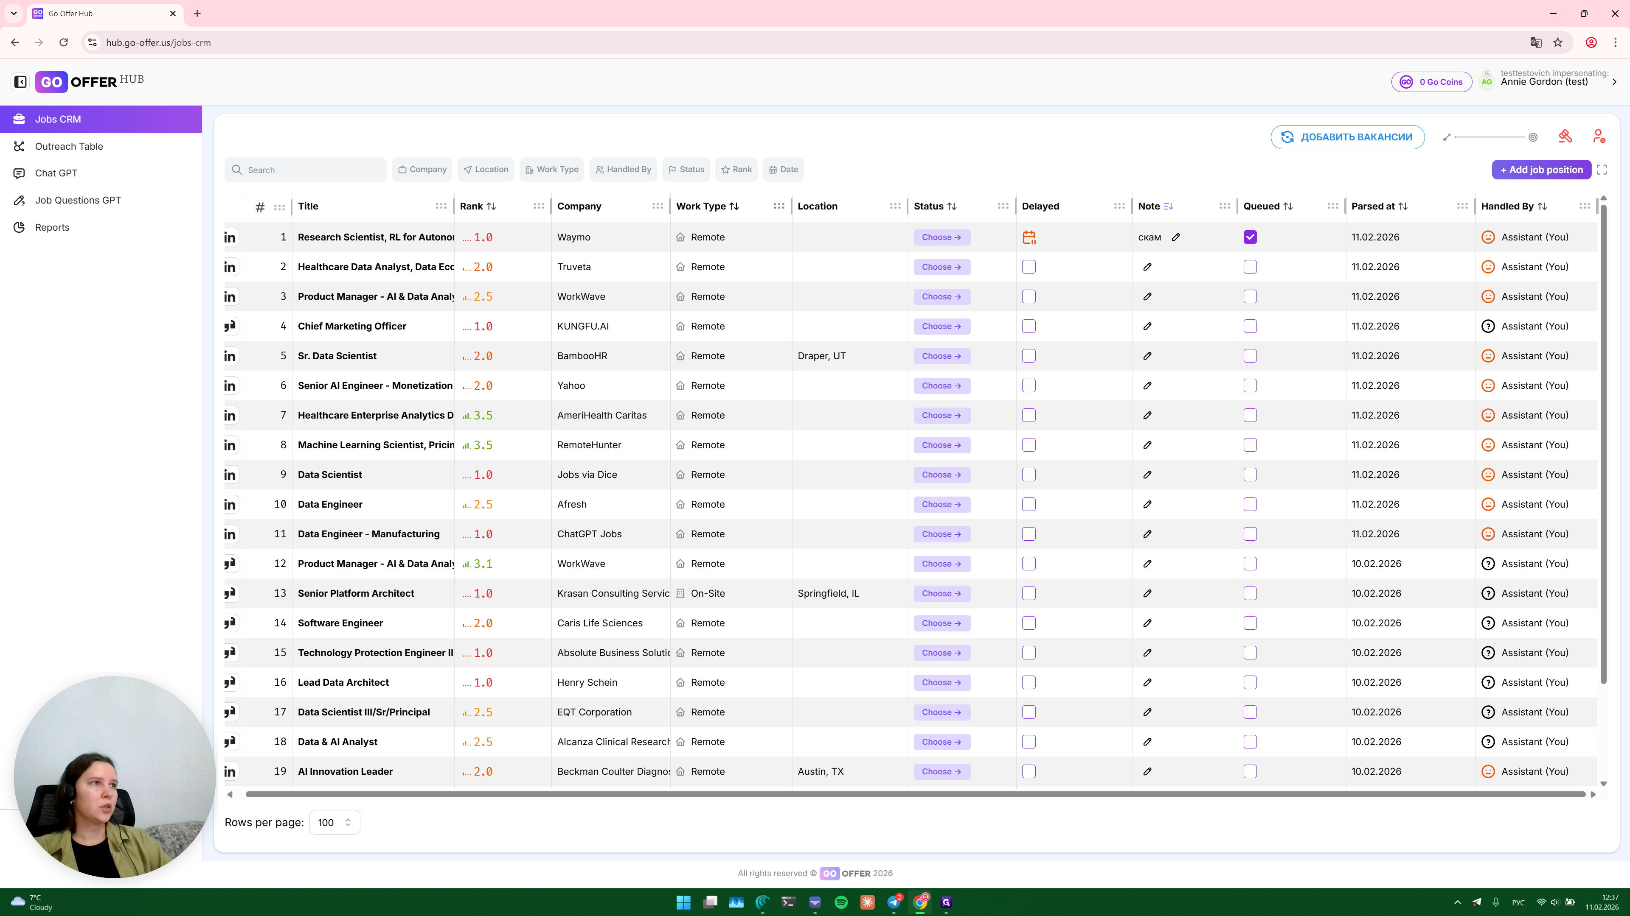Edit note pencil for Truveta row
The width and height of the screenshot is (1630, 916).
tap(1147, 267)
